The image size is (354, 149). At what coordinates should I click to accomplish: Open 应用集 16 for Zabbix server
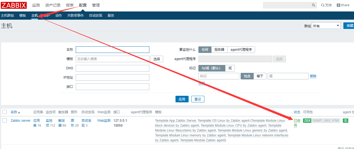click(x=37, y=123)
